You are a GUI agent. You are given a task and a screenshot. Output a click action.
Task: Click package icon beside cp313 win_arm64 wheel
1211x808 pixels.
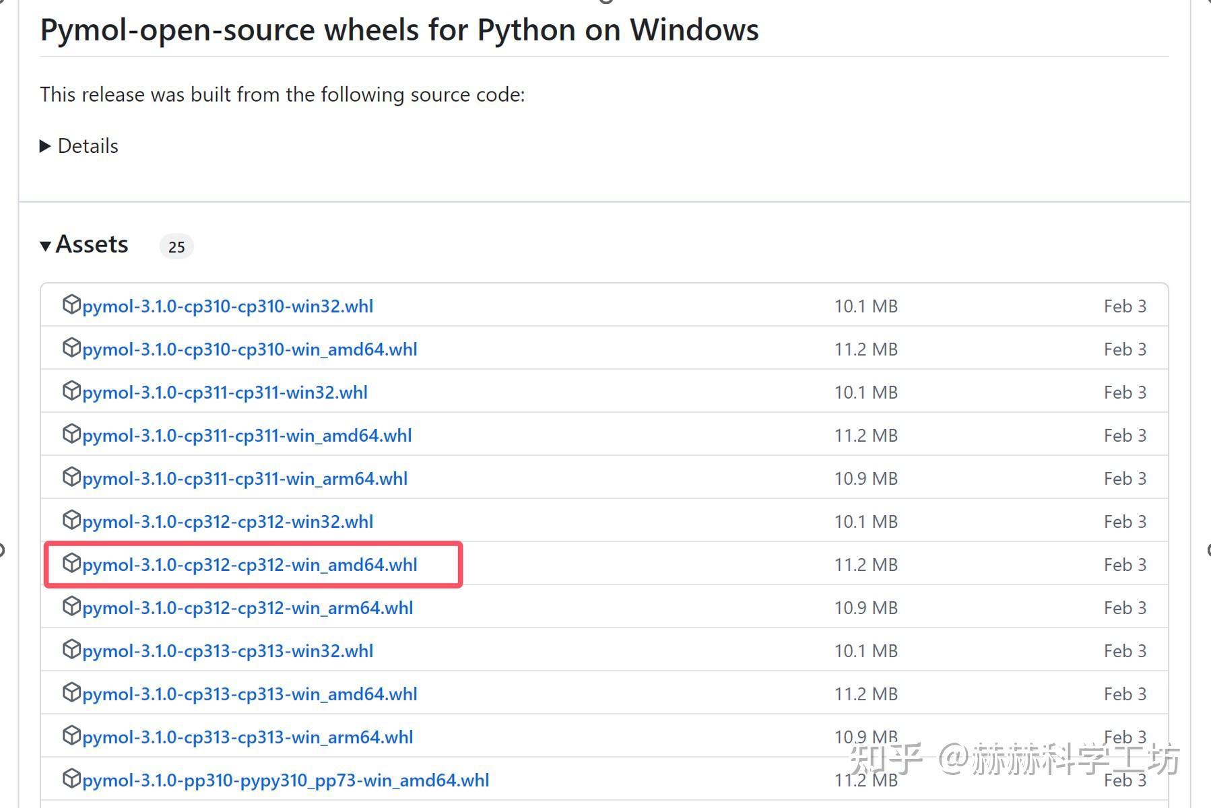coord(71,736)
